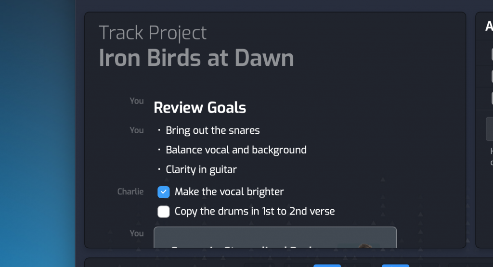Click the gray button below the right-panel checkboxes

[490, 129]
